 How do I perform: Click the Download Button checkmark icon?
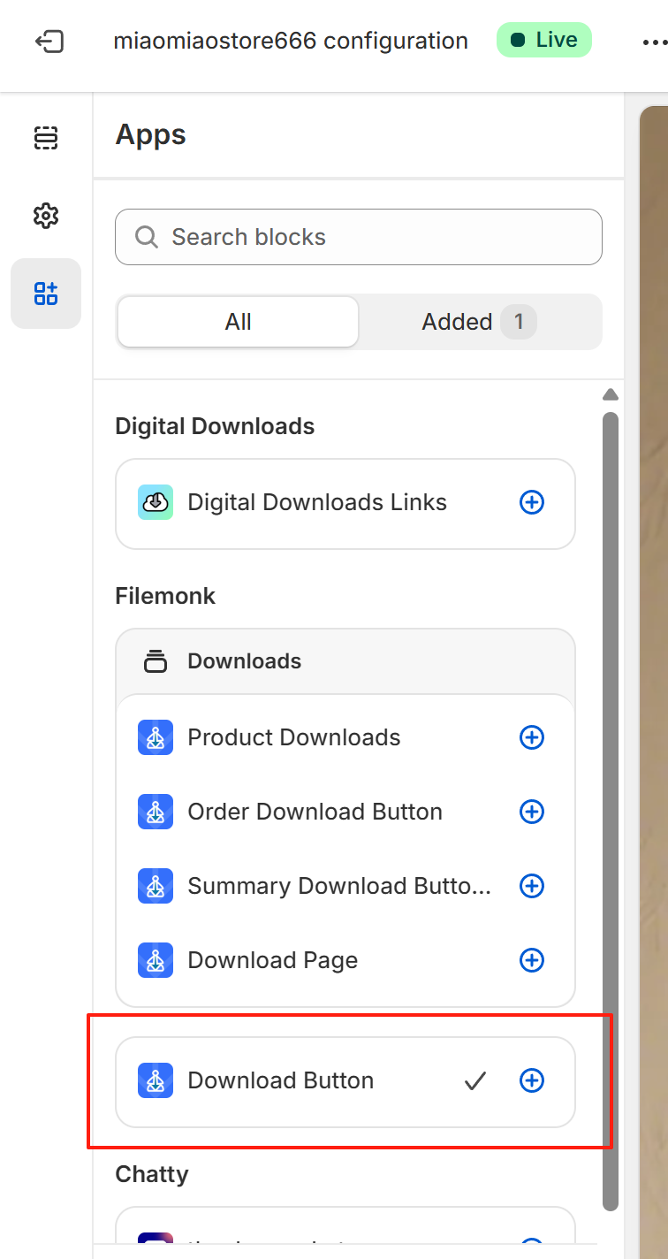tap(475, 1080)
